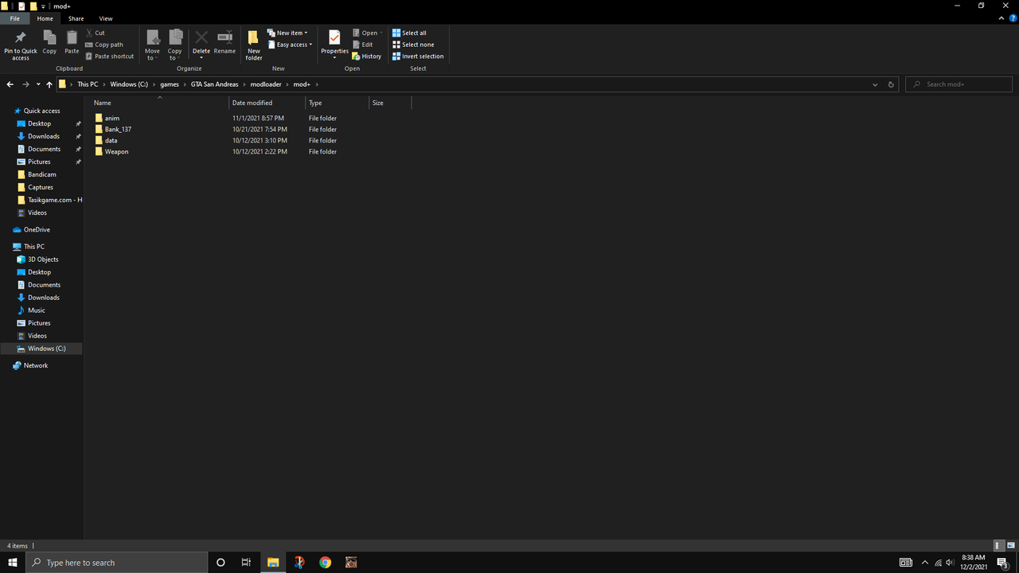The width and height of the screenshot is (1019, 573).
Task: Click the Forward navigation arrow
Action: point(25,84)
